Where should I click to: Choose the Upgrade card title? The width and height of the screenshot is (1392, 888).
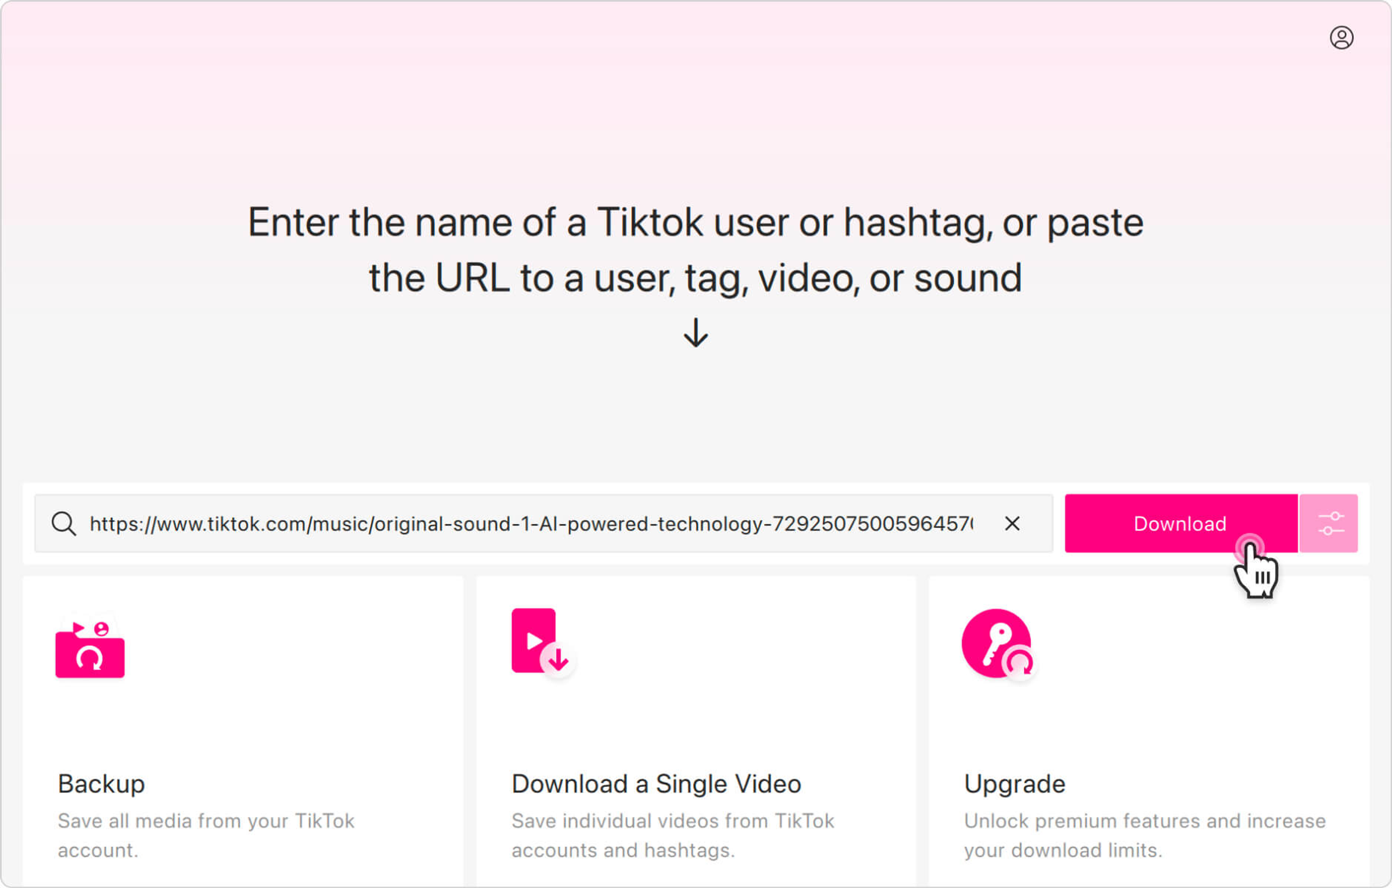pos(1014,784)
